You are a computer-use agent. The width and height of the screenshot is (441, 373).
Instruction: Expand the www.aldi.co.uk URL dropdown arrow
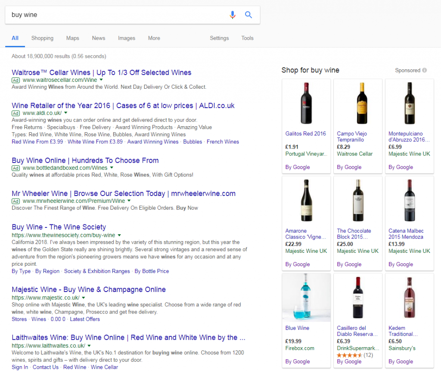[x=66, y=113]
